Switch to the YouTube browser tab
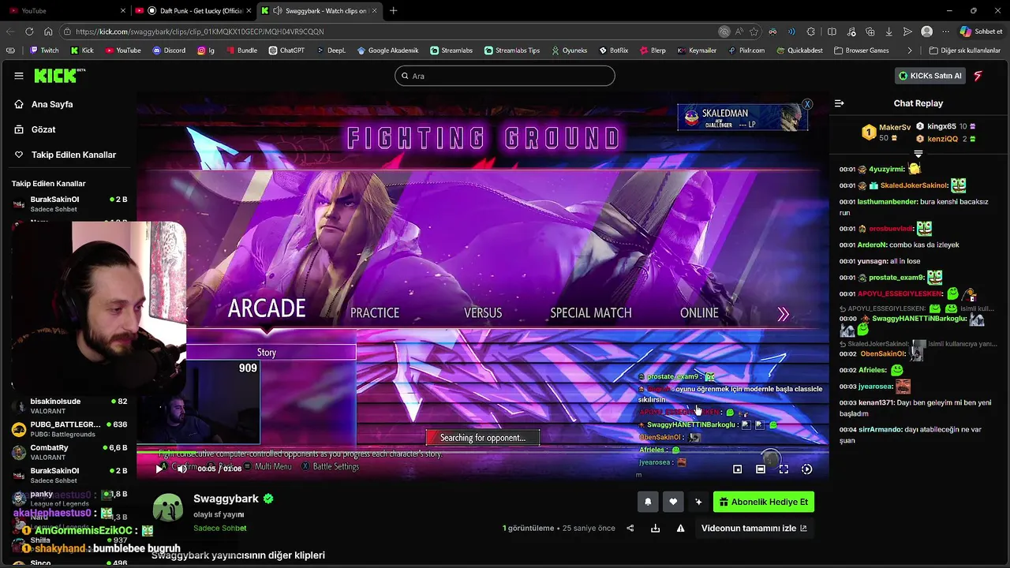Image resolution: width=1010 pixels, height=568 pixels. (67, 10)
